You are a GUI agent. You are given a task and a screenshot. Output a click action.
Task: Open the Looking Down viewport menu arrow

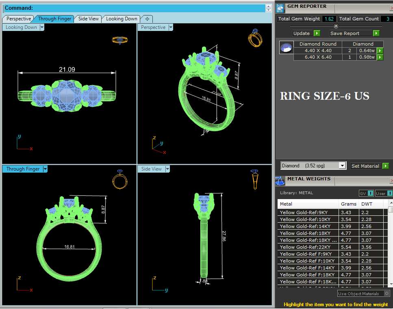point(42,27)
